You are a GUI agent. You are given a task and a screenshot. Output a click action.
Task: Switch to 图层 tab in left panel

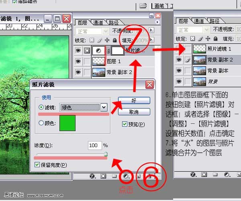tap(82, 23)
